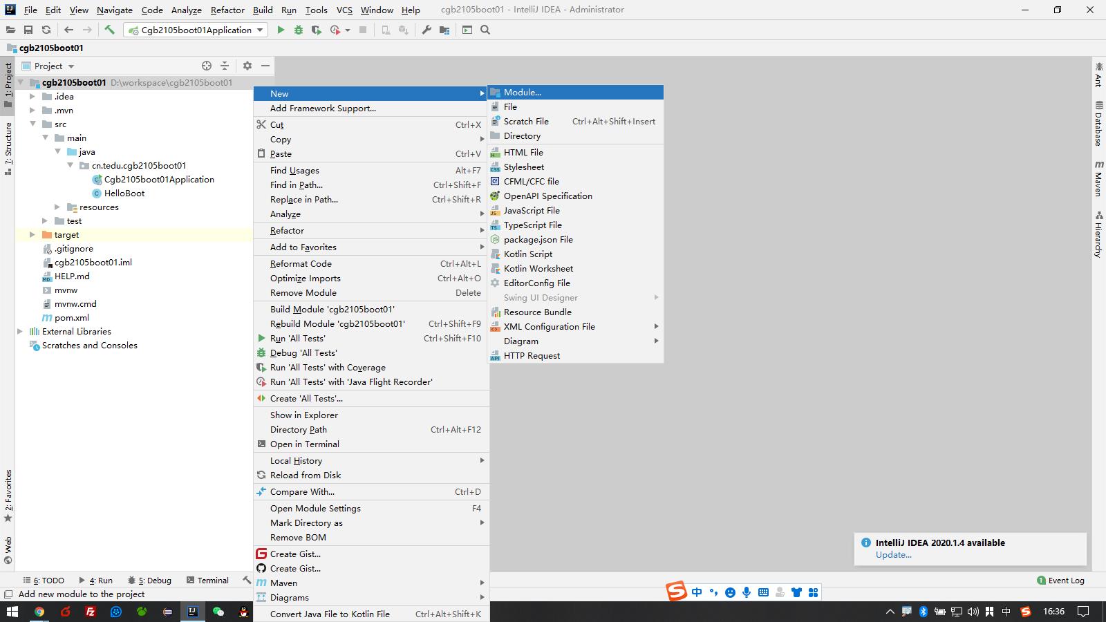Navigate forward with the right arrow icon

pyautogui.click(x=87, y=30)
